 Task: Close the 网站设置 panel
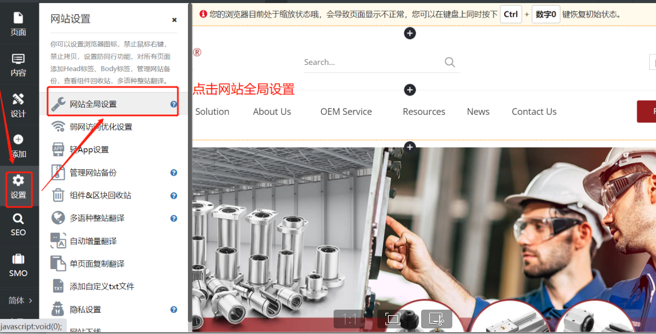pos(174,20)
